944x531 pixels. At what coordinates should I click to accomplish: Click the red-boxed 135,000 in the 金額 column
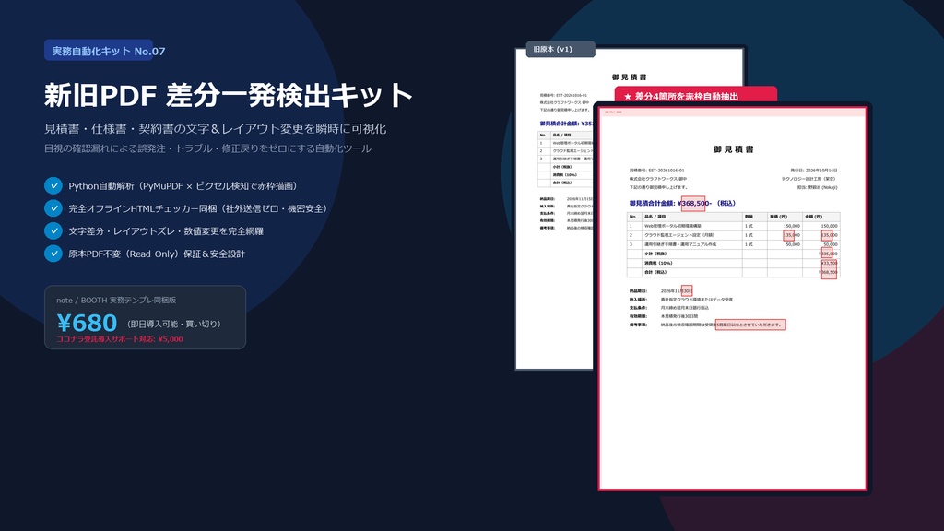coord(827,235)
